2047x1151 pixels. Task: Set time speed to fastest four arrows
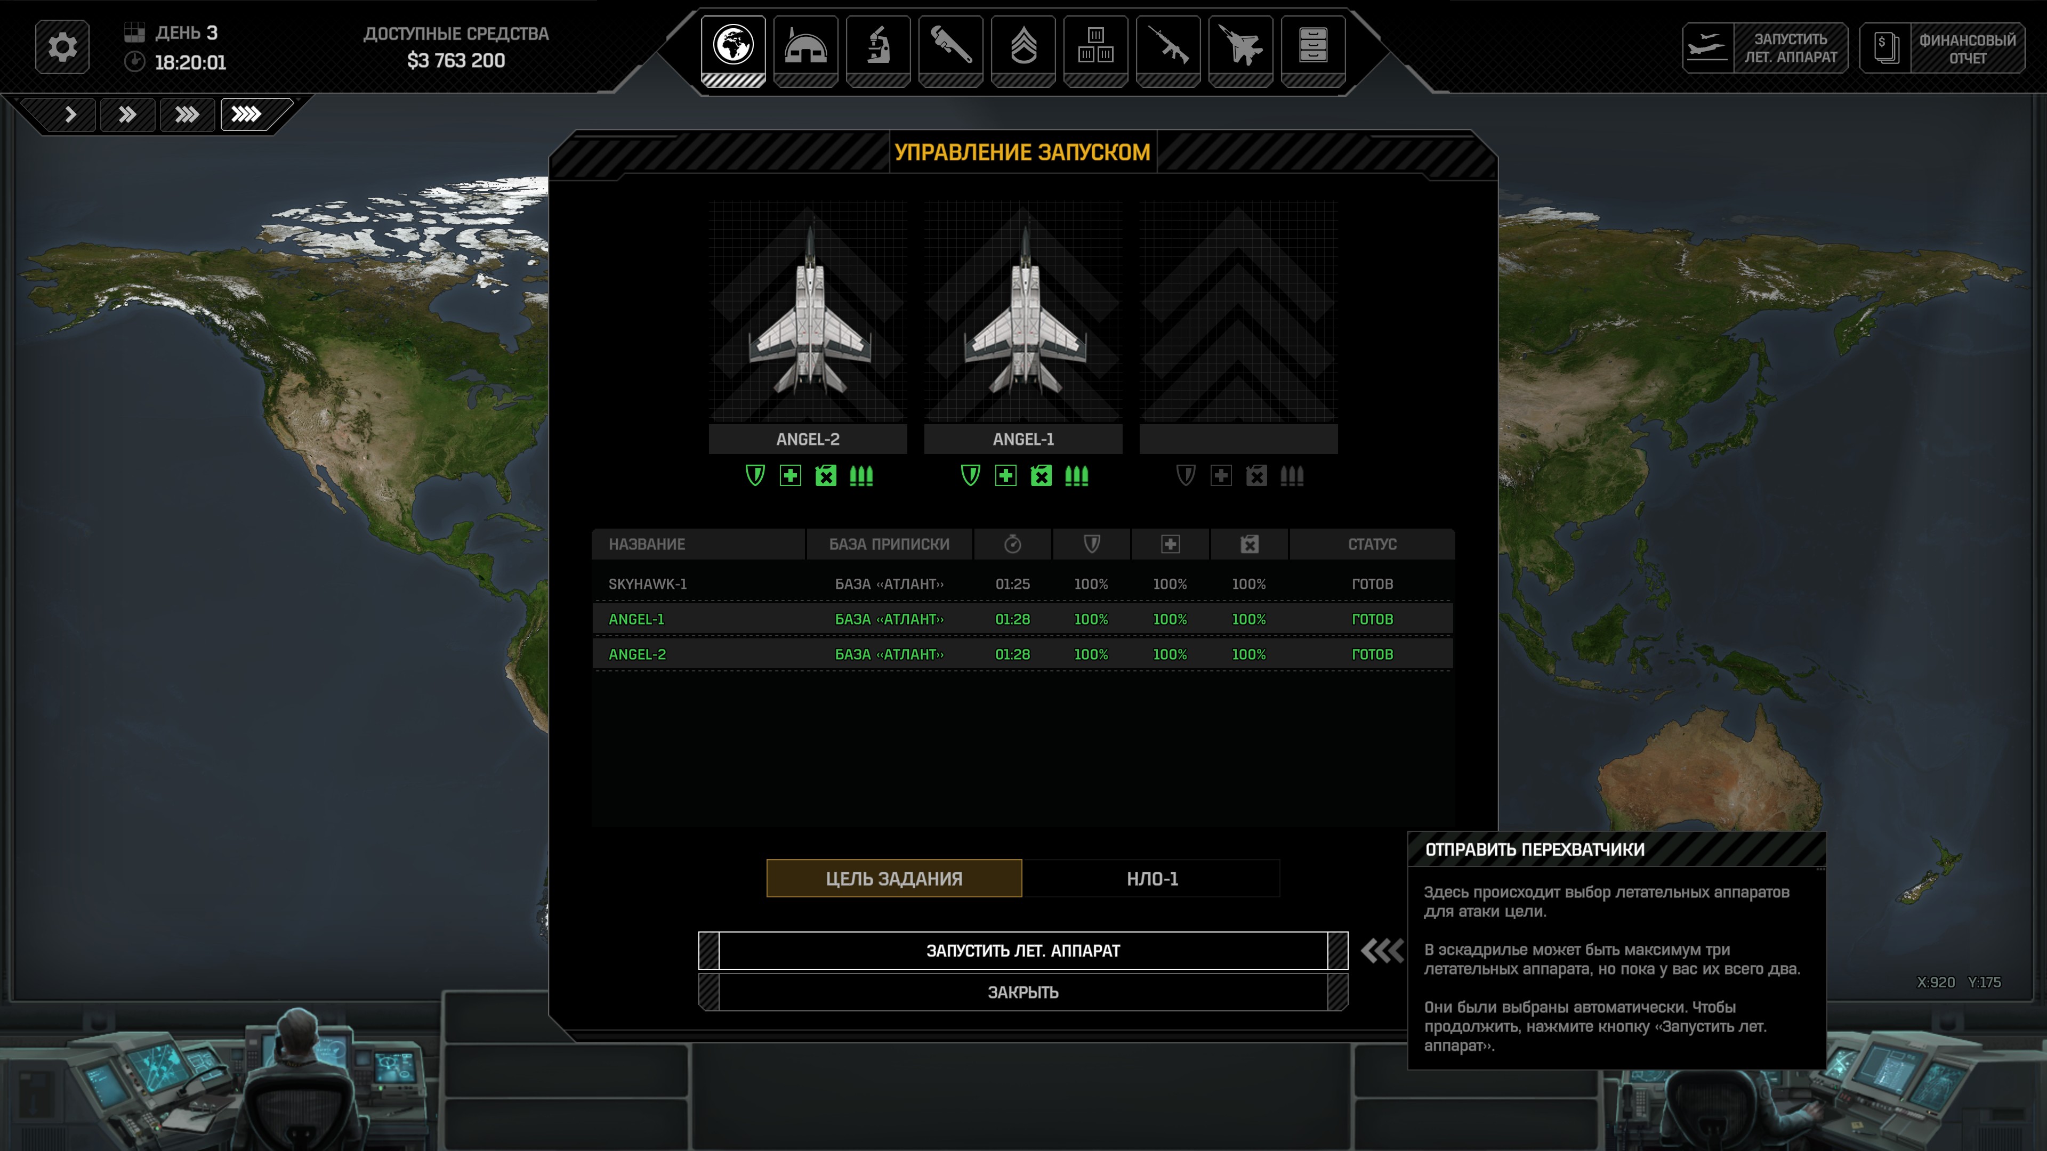[246, 115]
